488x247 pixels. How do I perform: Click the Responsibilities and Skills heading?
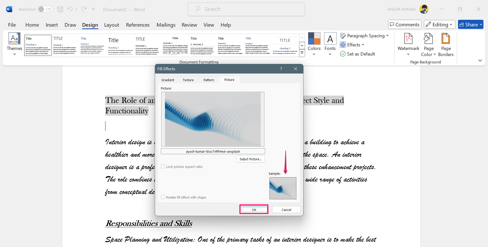click(x=149, y=223)
